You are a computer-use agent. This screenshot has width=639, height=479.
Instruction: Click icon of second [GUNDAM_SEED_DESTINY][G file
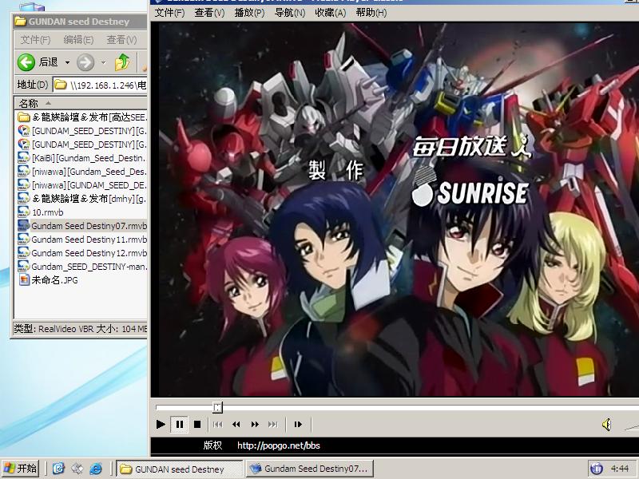(x=24, y=144)
